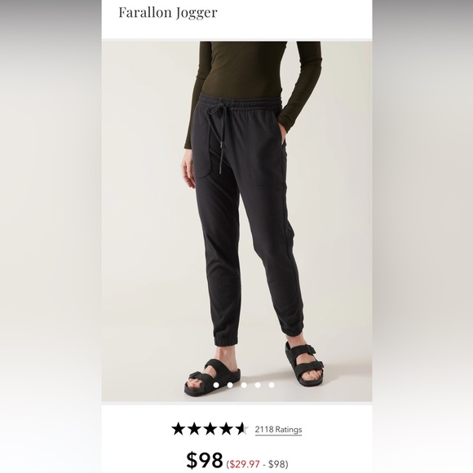Click the black sandal at the photo's right
The image size is (473, 473).
coord(304,364)
